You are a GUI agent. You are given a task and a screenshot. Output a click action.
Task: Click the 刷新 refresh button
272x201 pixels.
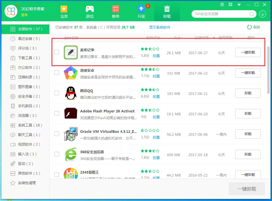click(x=254, y=27)
